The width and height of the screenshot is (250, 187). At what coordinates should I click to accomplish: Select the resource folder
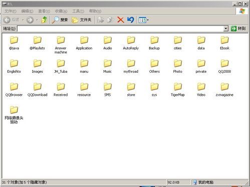click(x=84, y=90)
